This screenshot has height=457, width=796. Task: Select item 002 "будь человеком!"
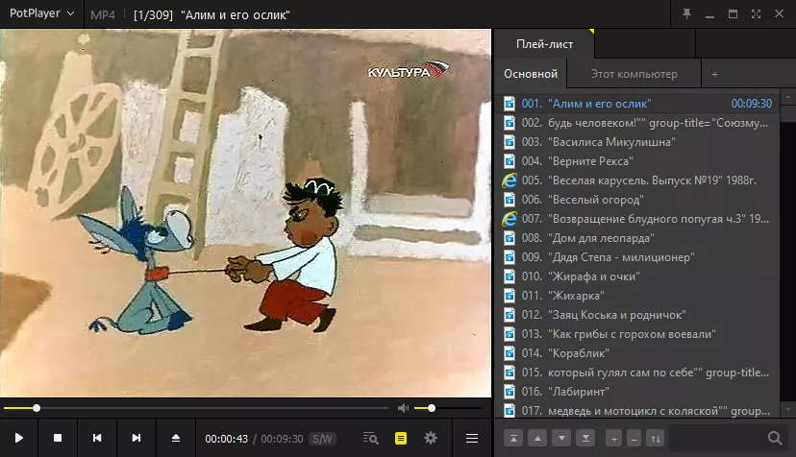point(637,123)
